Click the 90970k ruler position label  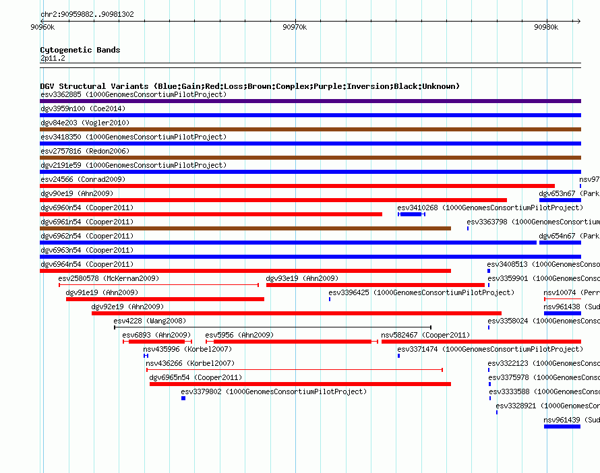coord(295,27)
